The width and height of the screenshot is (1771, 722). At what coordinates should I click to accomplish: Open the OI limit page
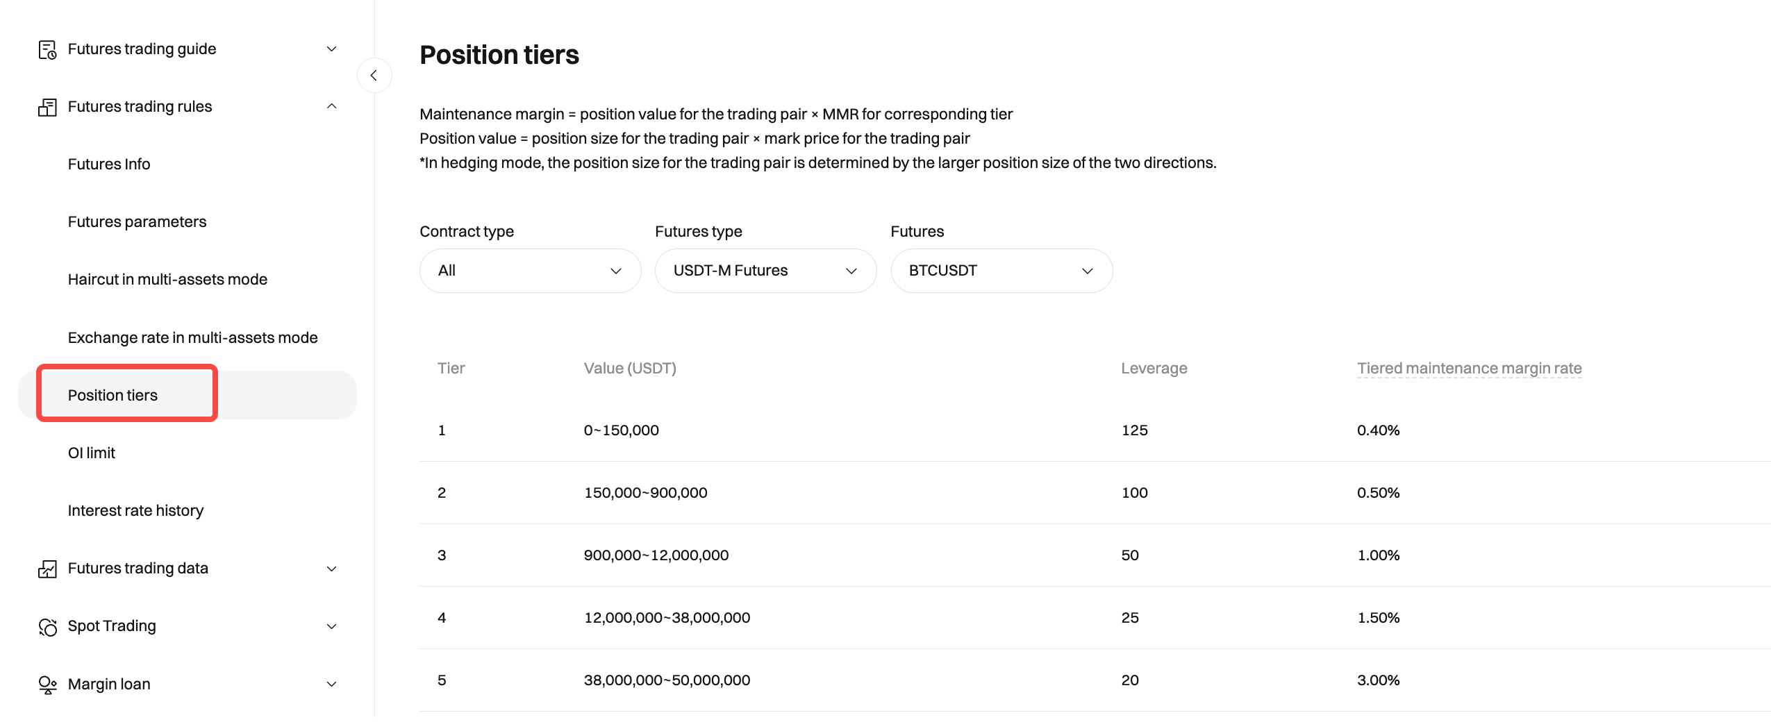pyautogui.click(x=92, y=453)
